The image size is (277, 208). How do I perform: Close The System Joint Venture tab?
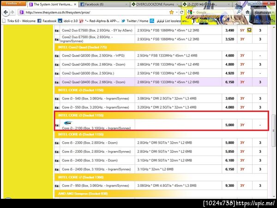coord(75,5)
